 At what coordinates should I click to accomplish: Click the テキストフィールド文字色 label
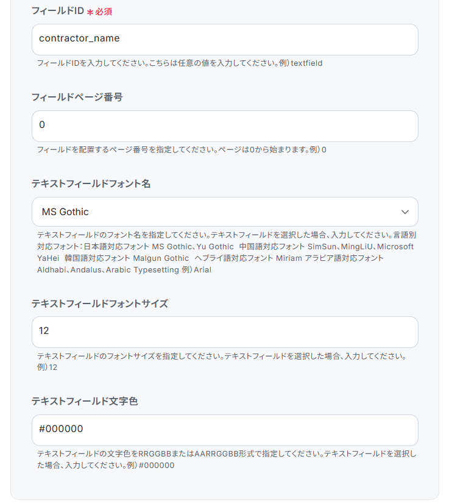(85, 401)
